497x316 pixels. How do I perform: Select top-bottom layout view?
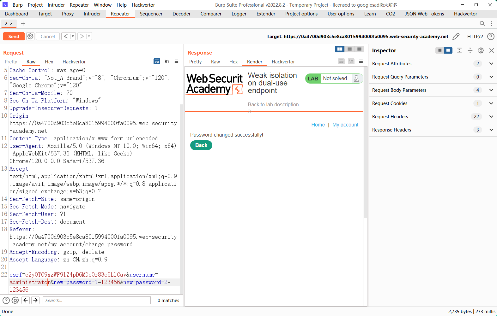349,49
